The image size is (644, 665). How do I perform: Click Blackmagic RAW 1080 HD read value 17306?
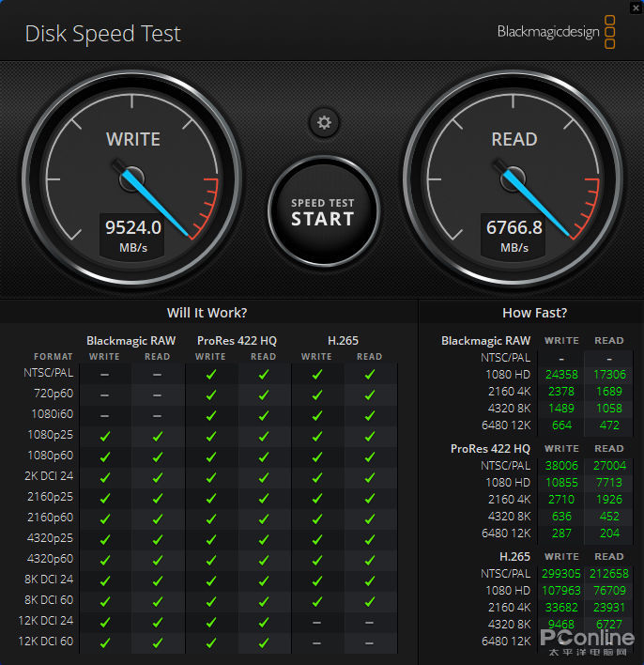click(x=609, y=375)
